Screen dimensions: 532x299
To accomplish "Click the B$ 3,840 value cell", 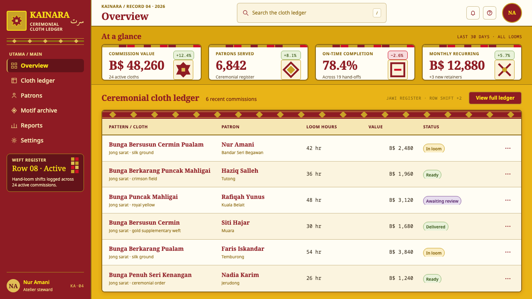I will 401,252.
